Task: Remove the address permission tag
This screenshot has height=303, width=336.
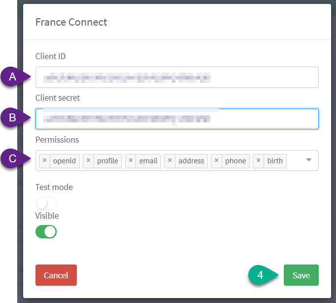Action: click(x=169, y=161)
